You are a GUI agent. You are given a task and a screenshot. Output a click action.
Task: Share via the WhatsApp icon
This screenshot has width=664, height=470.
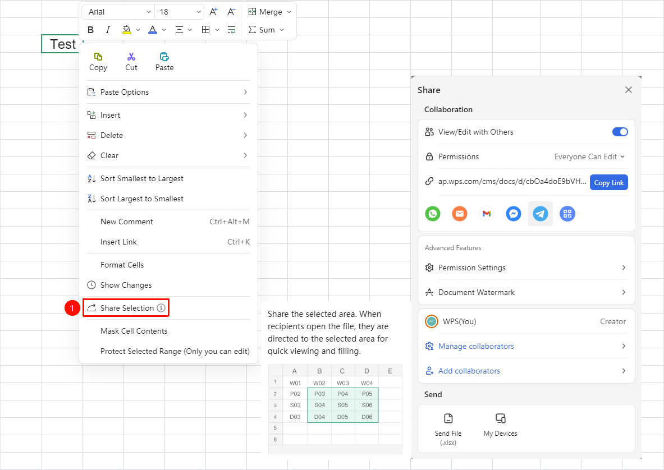click(x=433, y=214)
